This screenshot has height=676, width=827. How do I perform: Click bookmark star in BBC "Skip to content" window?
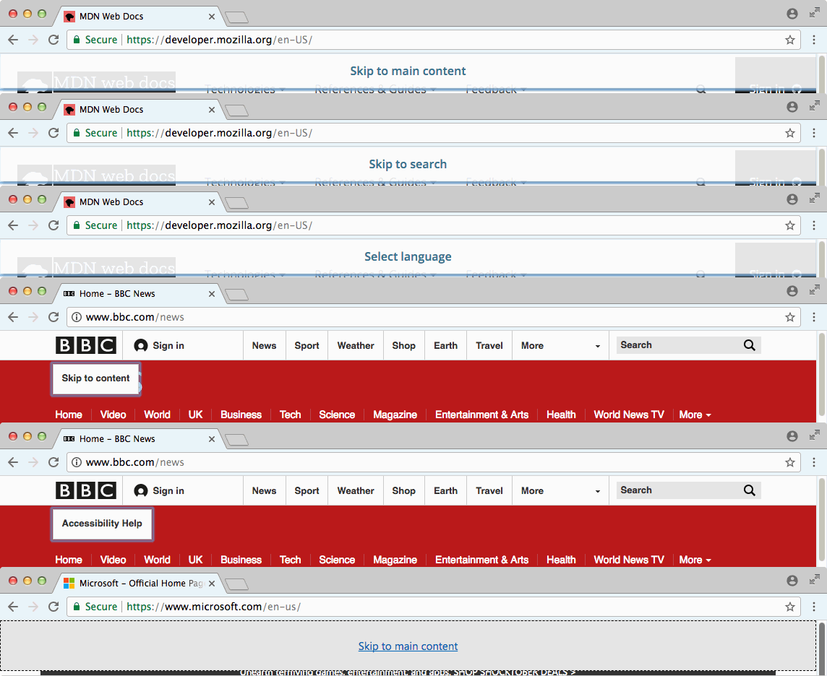pos(789,317)
